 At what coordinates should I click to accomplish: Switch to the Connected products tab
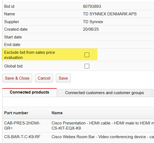click(30, 92)
